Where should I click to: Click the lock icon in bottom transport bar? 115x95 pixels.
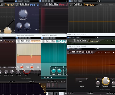click(47, 94)
